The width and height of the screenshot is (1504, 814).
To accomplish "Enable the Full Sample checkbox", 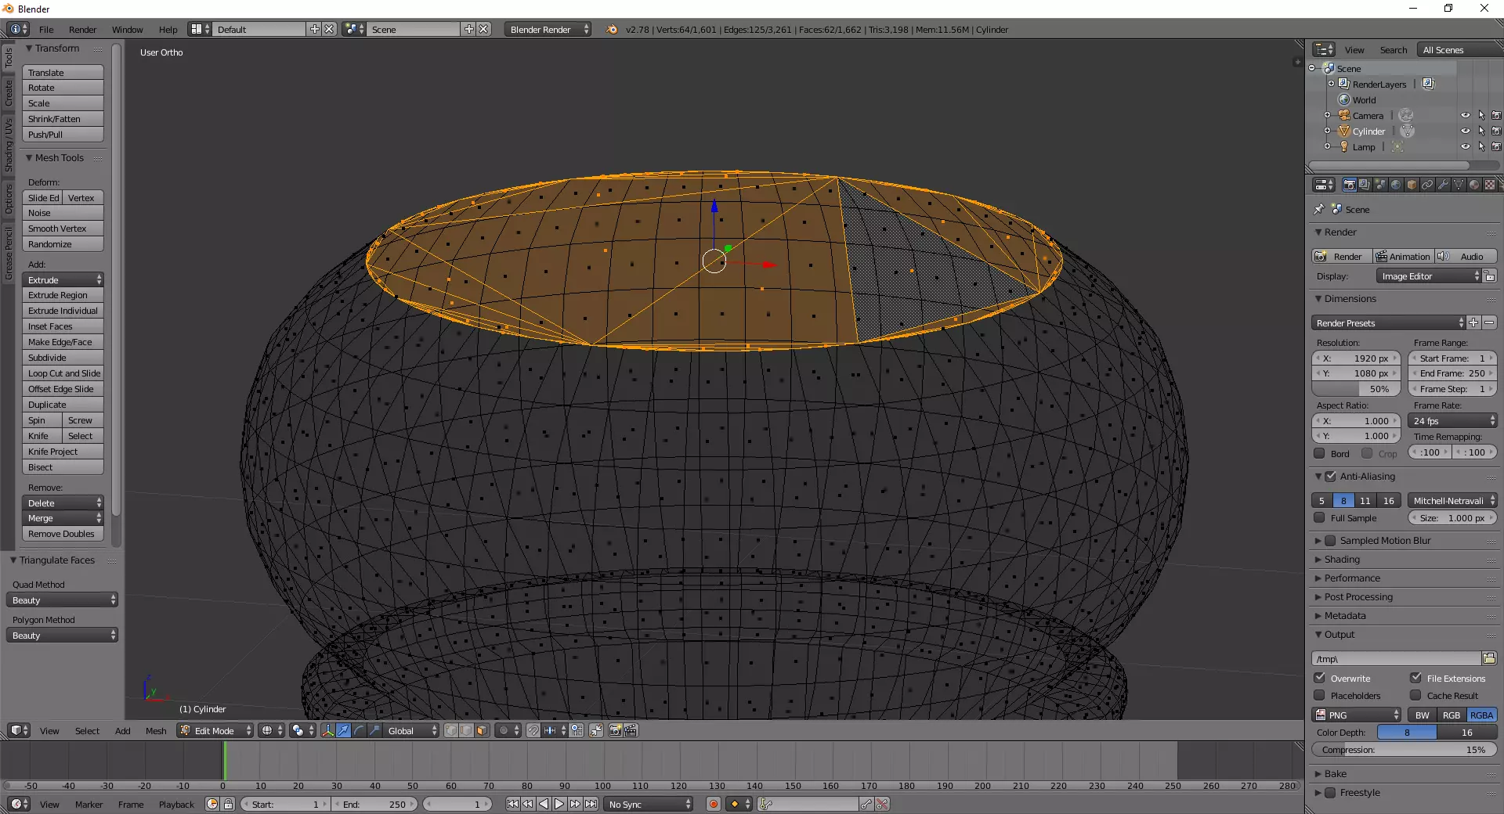I will tap(1320, 518).
